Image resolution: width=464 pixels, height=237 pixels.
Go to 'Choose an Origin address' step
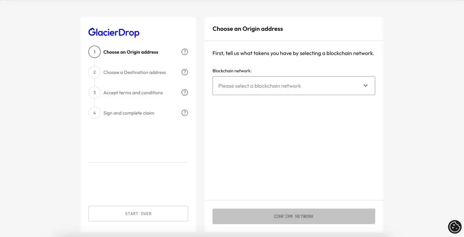click(x=131, y=52)
